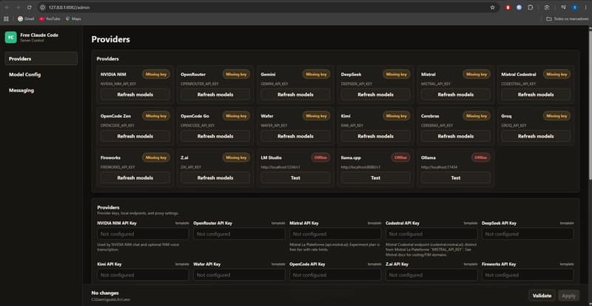Viewport: 592px width, 306px height.
Task: View site information icon in address bar
Action: (x=43, y=7)
